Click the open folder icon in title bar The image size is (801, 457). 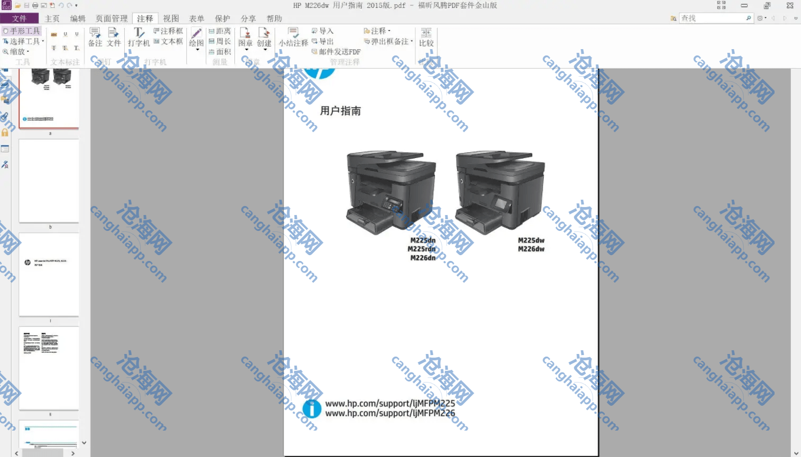click(x=17, y=5)
